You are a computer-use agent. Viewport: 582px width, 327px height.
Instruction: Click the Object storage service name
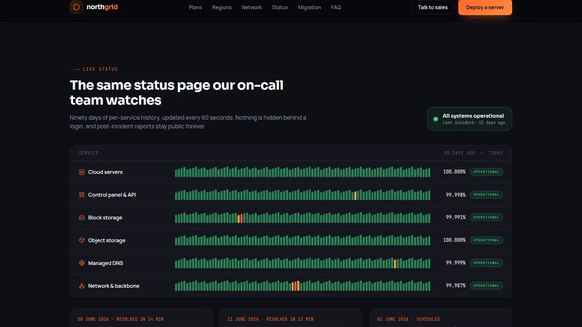click(107, 240)
